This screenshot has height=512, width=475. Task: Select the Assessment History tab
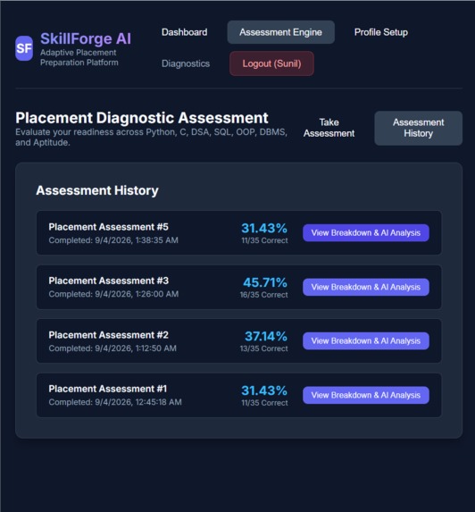click(x=418, y=128)
